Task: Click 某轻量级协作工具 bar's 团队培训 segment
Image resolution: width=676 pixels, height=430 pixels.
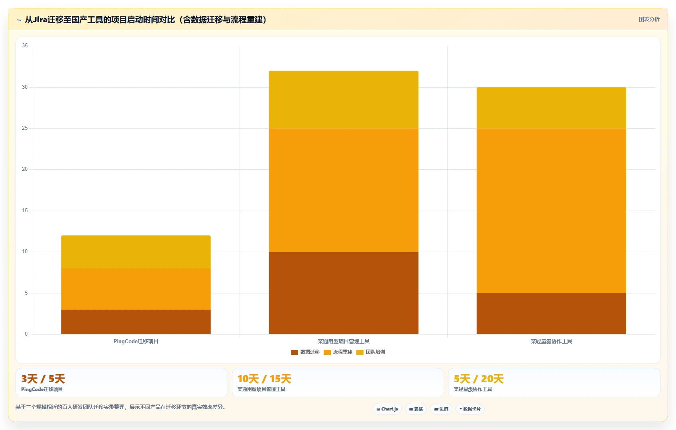Action: [551, 108]
